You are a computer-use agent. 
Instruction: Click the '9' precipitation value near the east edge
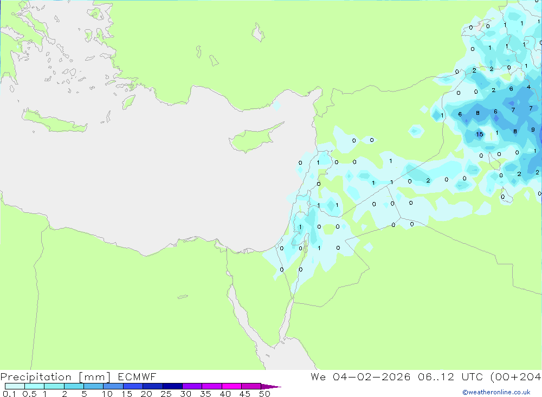tap(533, 129)
